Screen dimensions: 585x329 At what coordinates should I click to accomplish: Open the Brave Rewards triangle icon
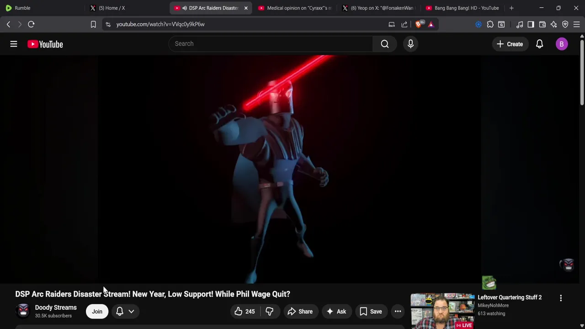431,24
